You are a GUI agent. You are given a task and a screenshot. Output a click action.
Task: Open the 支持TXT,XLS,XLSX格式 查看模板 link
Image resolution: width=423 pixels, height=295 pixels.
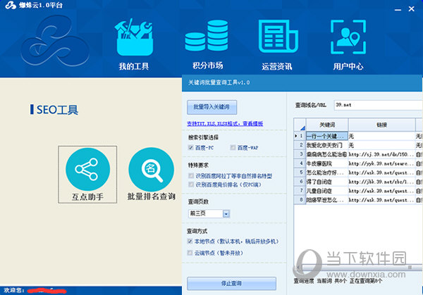[225, 124]
